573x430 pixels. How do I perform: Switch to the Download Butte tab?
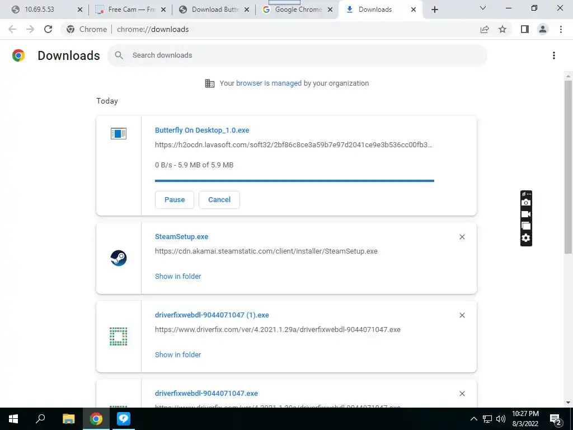(x=215, y=10)
